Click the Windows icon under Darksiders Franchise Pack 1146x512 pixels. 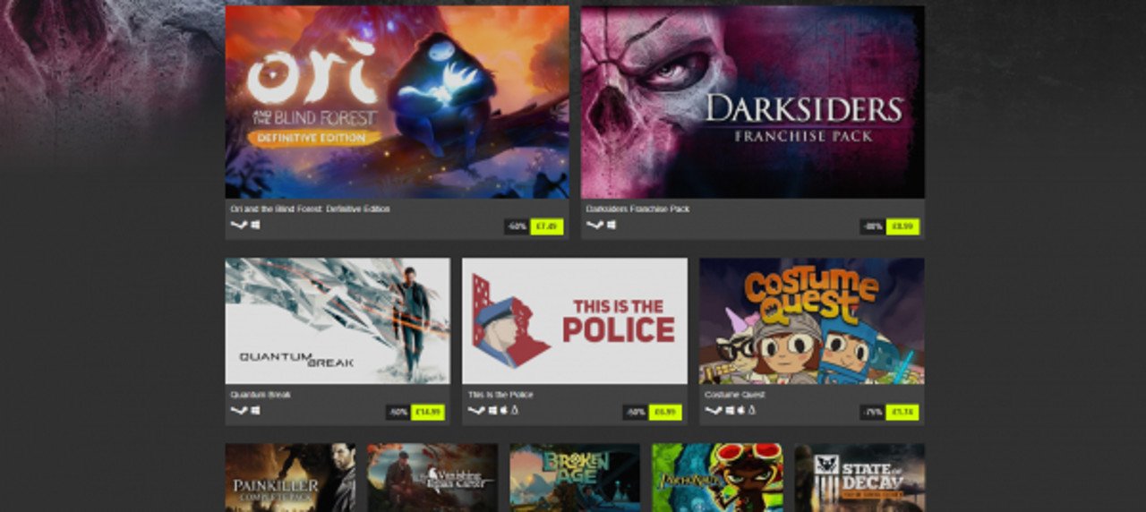tap(611, 226)
